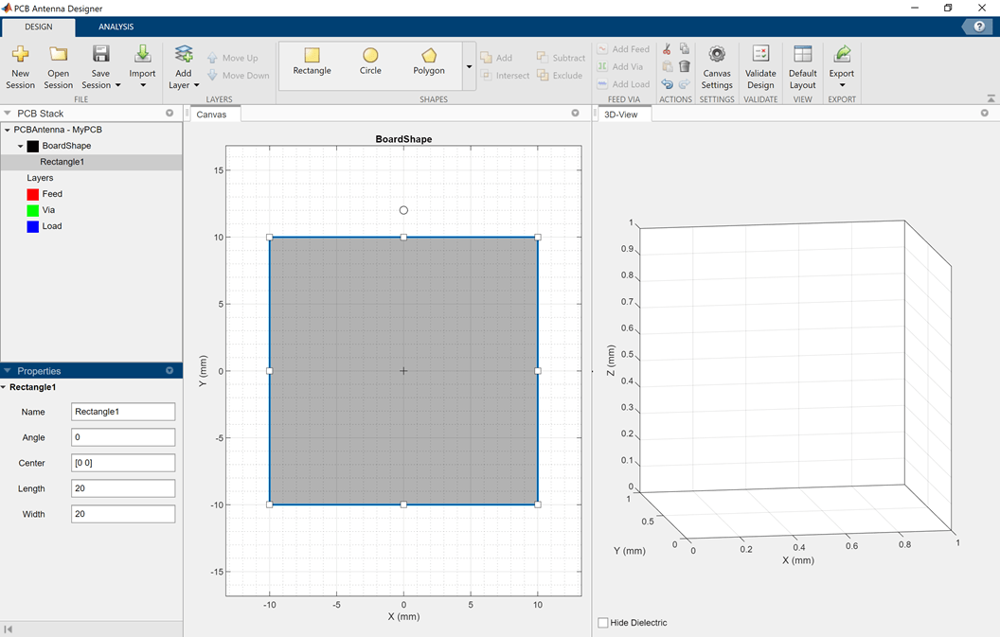Screen dimensions: 1000x637
Task: Open the help question mark
Action: point(977,27)
